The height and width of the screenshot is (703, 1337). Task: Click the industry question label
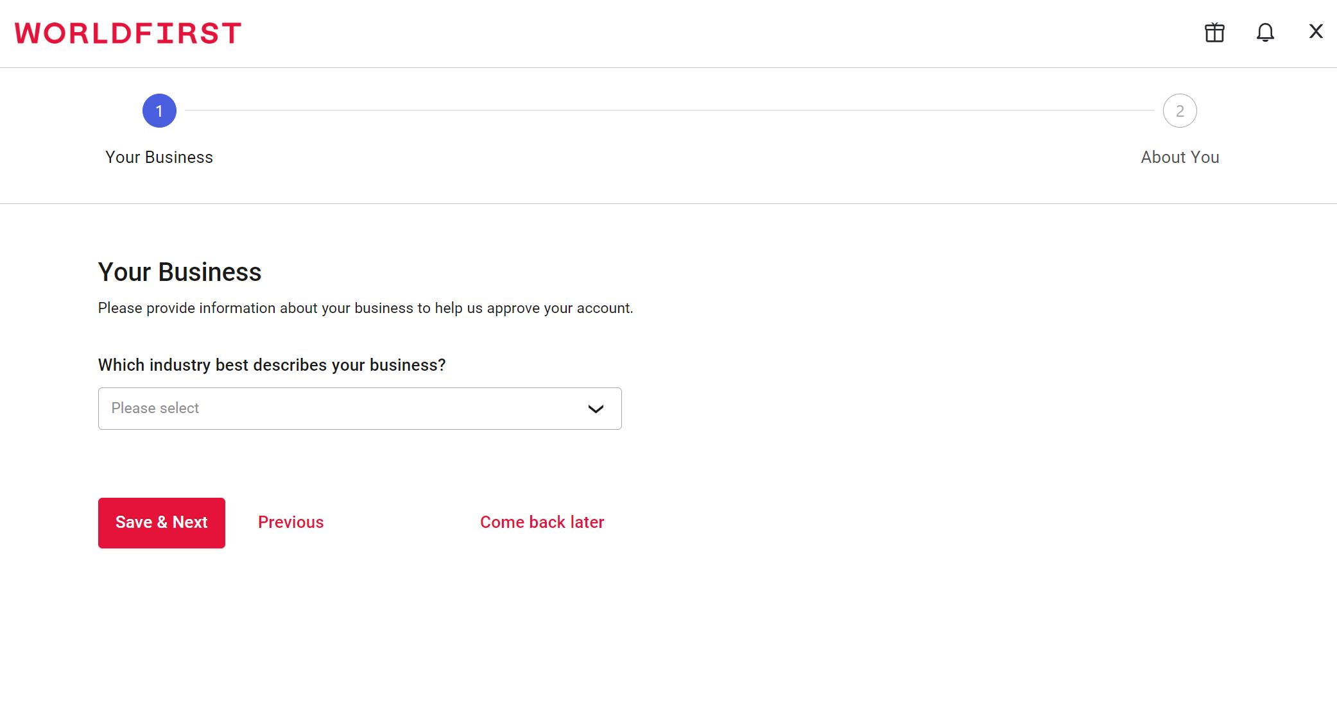coord(272,365)
